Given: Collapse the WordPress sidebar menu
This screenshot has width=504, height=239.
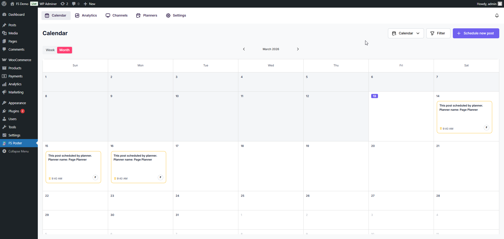Looking at the screenshot, I should (x=18, y=151).
